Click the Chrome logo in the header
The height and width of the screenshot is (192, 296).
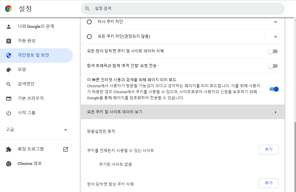8,8
